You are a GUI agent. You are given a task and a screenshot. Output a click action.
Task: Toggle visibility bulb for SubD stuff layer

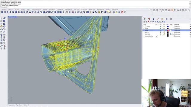[x=160, y=34]
